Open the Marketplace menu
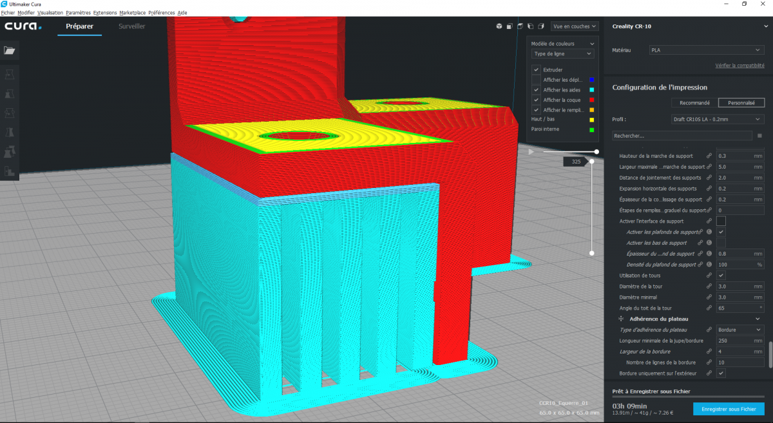 coord(133,13)
